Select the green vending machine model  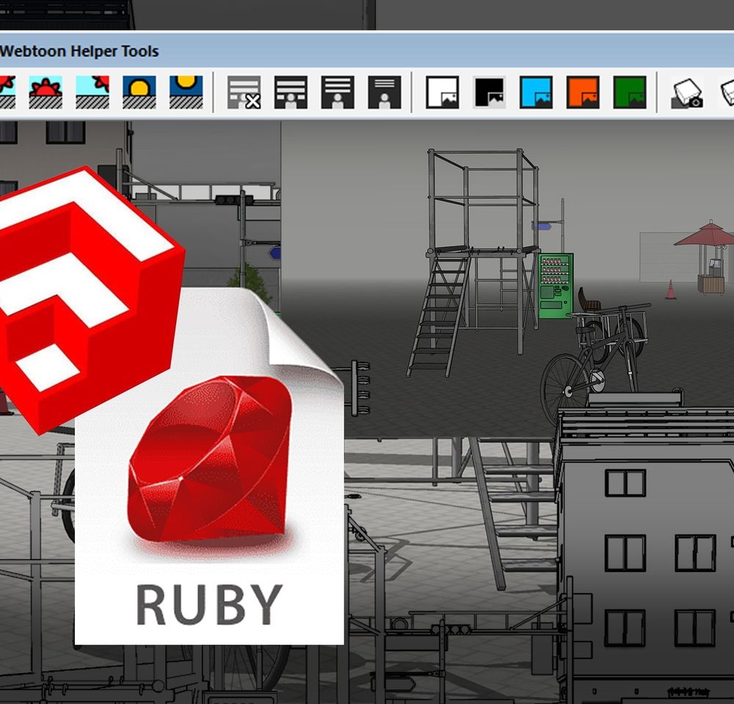pos(556,285)
